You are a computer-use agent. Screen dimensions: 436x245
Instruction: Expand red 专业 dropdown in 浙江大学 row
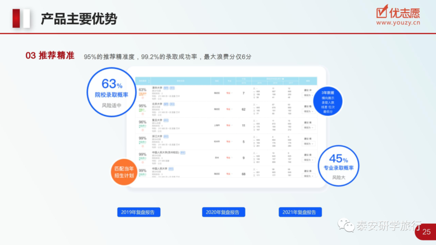(x=229, y=141)
